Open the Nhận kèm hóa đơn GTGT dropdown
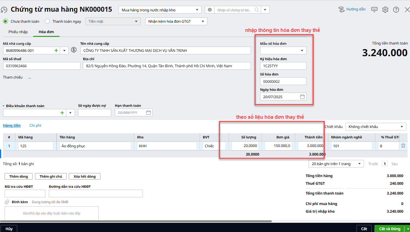Image resolution: width=410 pixels, height=232 pixels. click(x=176, y=21)
